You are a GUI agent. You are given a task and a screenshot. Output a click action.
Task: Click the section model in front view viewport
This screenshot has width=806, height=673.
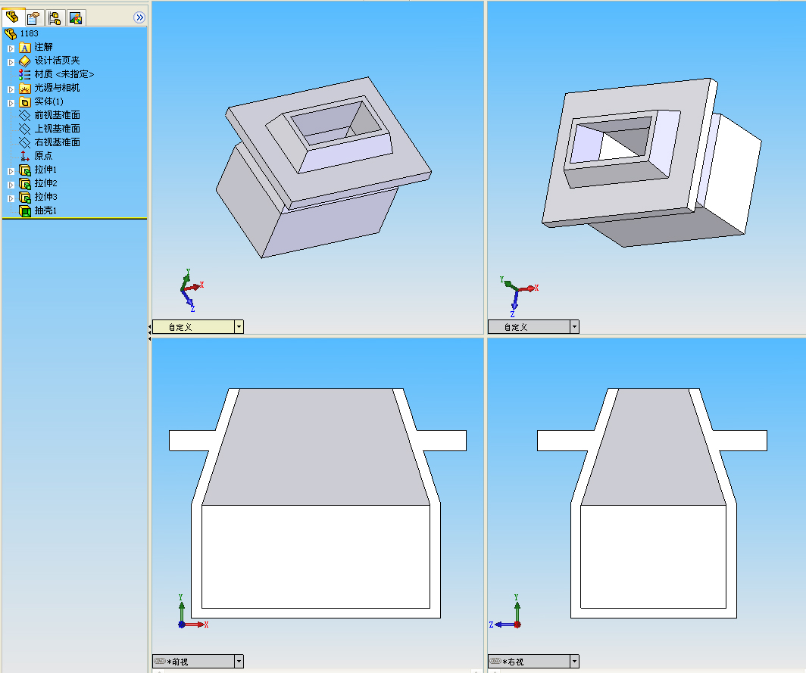pos(317,503)
